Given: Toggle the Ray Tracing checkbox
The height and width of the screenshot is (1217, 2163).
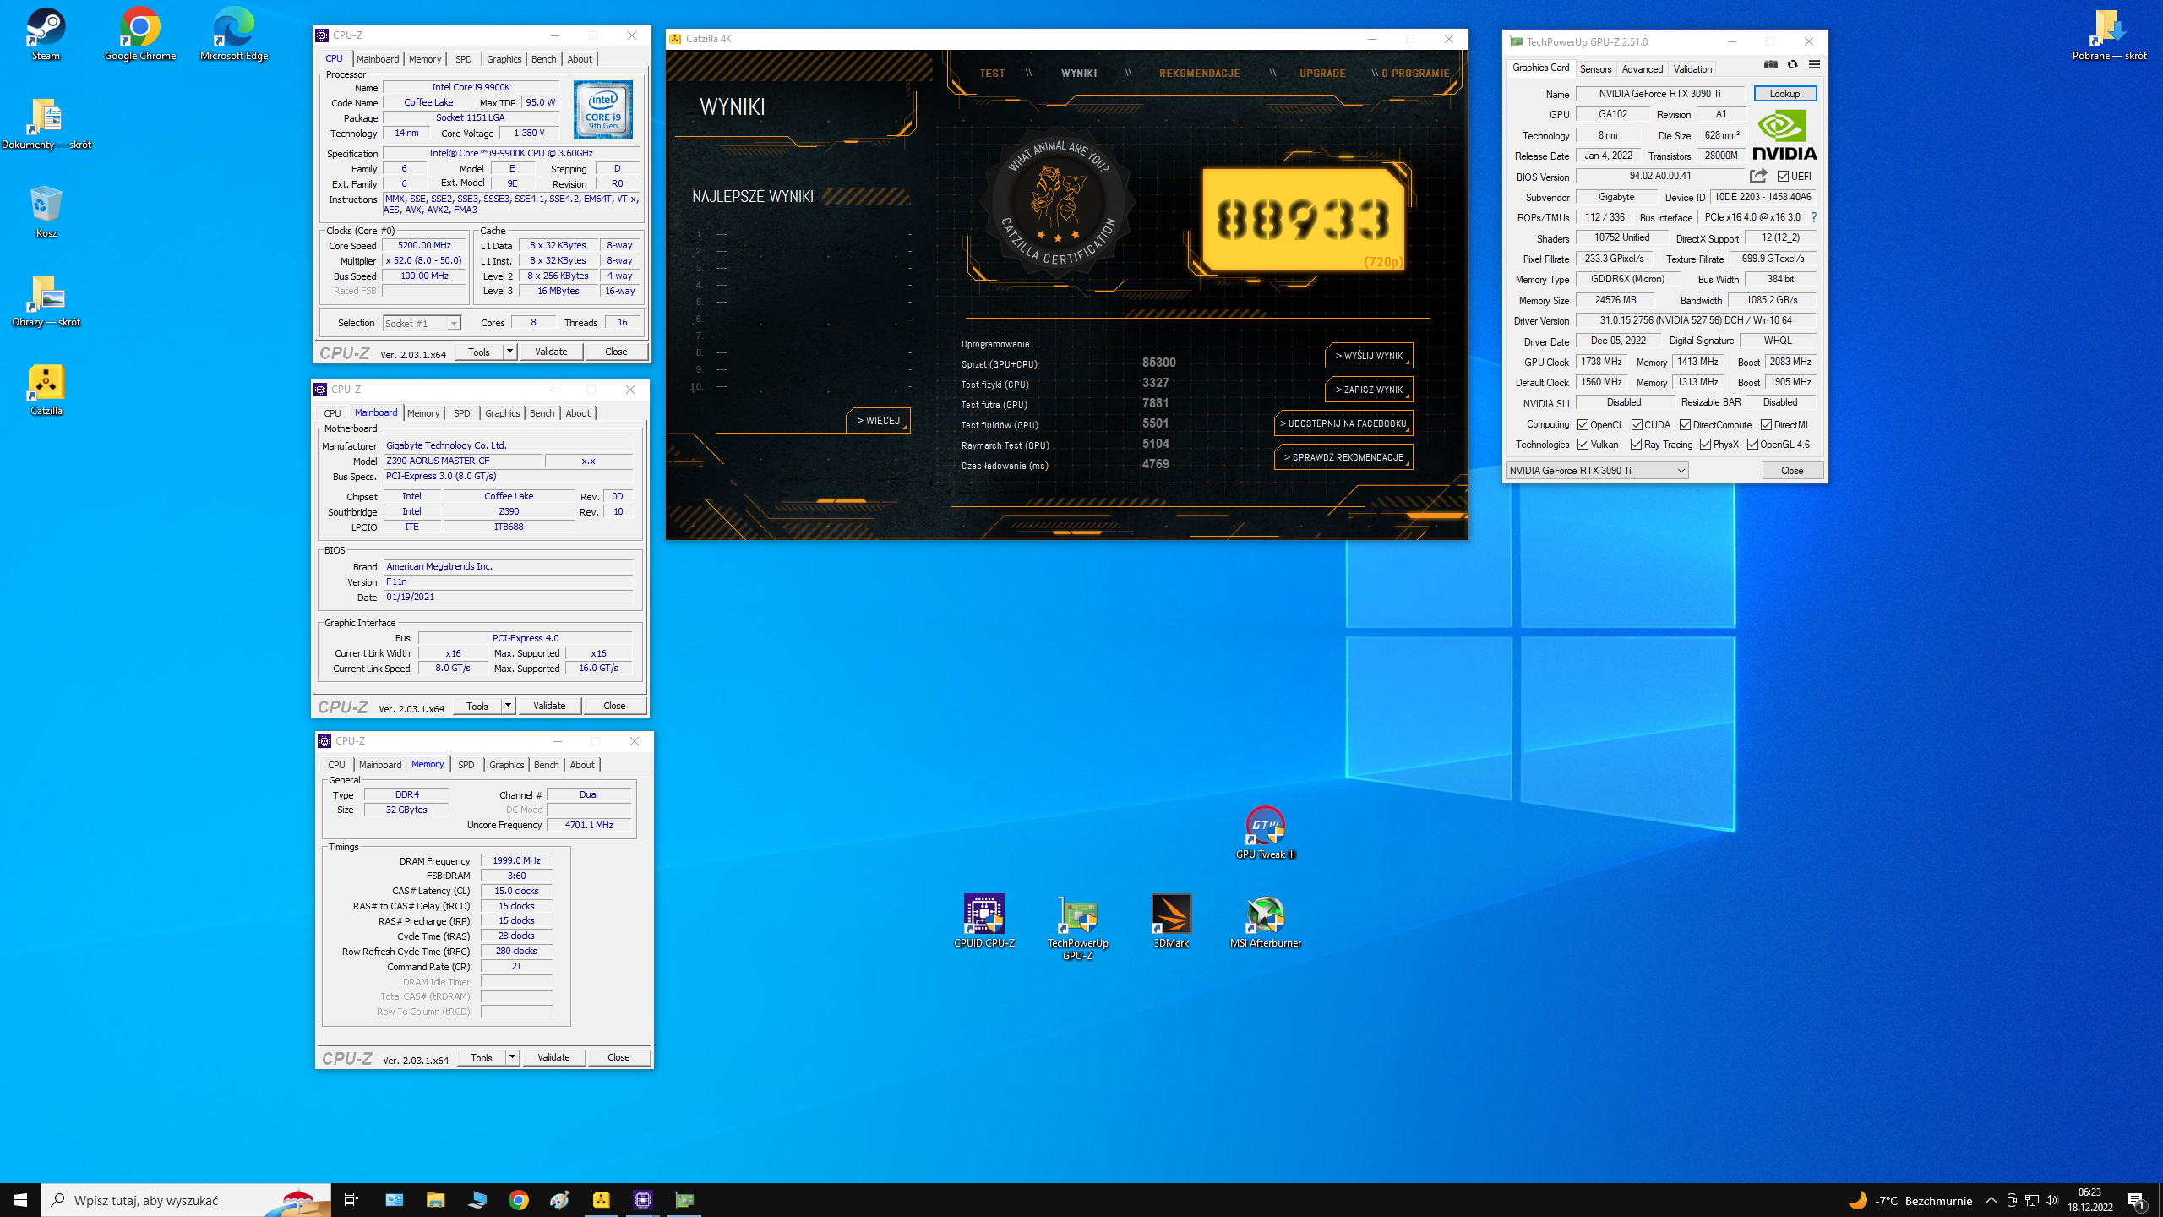Looking at the screenshot, I should point(1636,445).
